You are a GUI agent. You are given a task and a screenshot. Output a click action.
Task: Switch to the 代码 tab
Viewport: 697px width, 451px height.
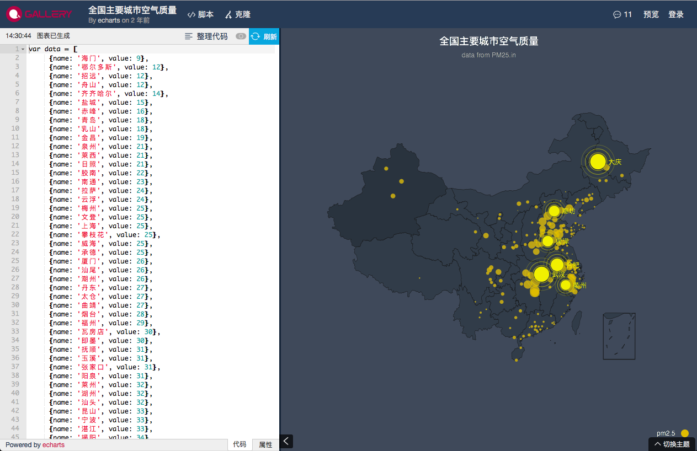pyautogui.click(x=240, y=444)
